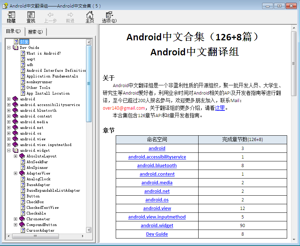Screen dimensions: 300x246
Task: Select App Install Location in the tree
Action: coord(48,93)
